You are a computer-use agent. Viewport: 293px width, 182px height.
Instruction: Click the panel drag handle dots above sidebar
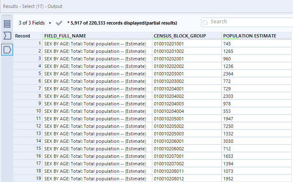[x=7, y=16]
